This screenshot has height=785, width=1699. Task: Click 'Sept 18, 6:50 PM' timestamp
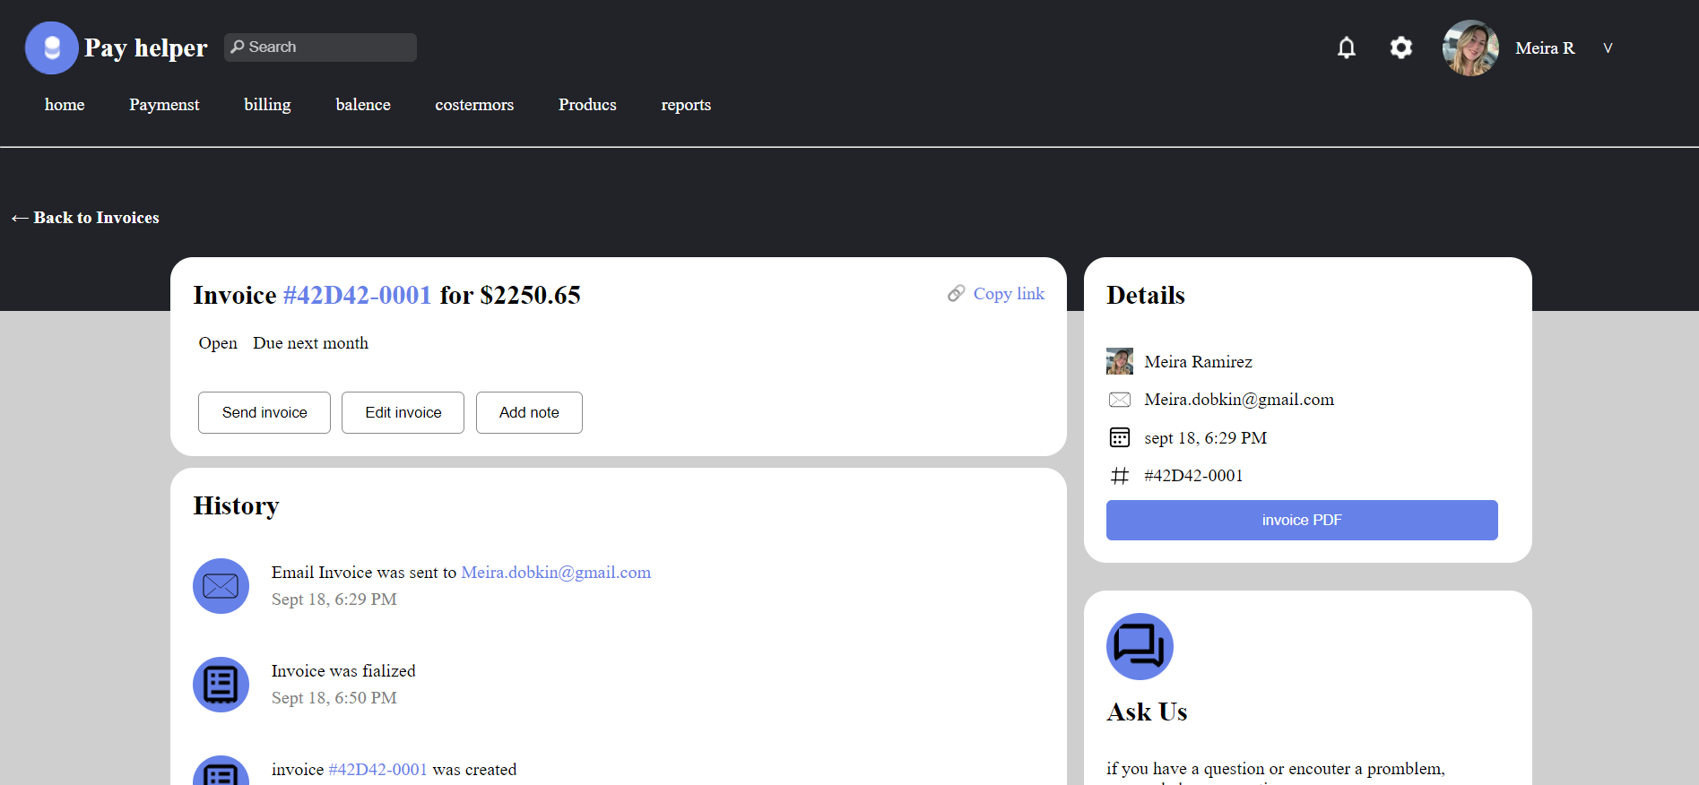point(334,698)
